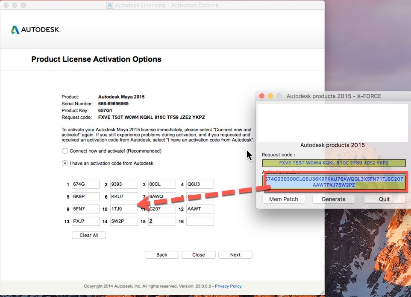The image size is (411, 297).
Task: Click the Mem Patch button in X-FORCE window
Action: [284, 199]
